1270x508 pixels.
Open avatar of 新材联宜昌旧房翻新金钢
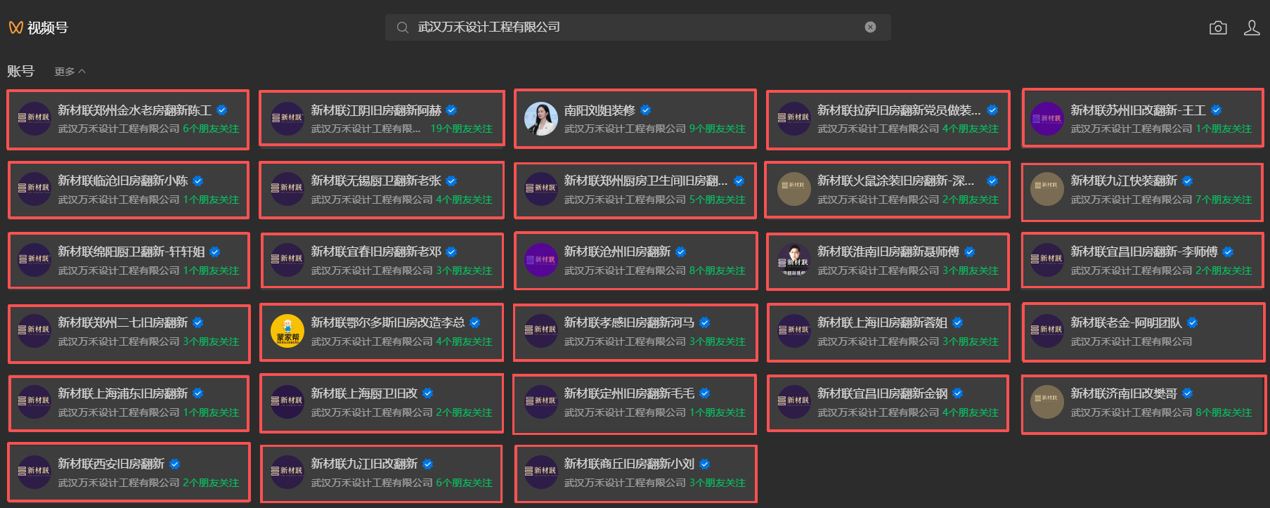tap(793, 402)
